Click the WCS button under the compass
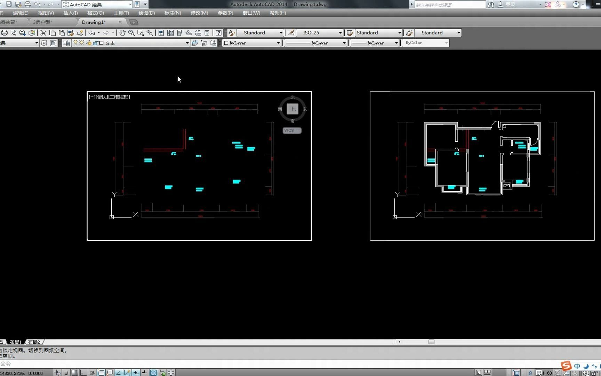The width and height of the screenshot is (601, 376). (x=292, y=131)
